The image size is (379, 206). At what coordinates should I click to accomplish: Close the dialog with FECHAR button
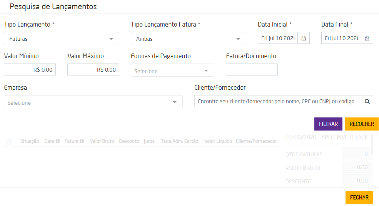click(x=359, y=197)
